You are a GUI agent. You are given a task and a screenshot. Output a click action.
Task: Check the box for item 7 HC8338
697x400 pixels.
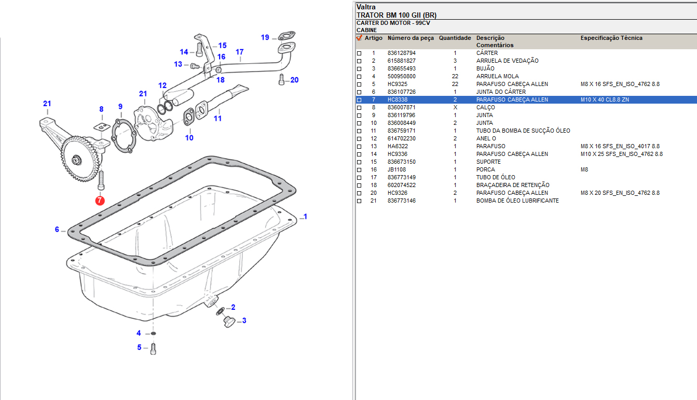point(359,100)
